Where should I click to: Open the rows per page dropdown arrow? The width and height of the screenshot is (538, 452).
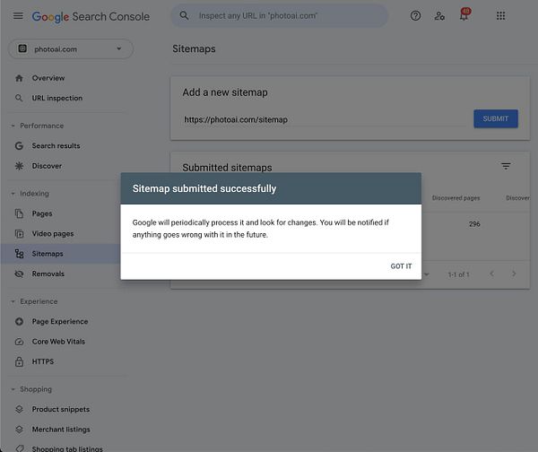click(427, 274)
